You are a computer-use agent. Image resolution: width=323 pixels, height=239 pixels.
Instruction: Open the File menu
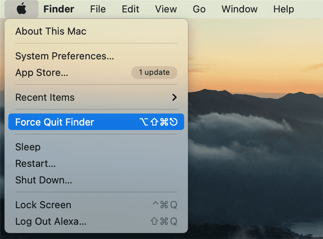point(98,9)
